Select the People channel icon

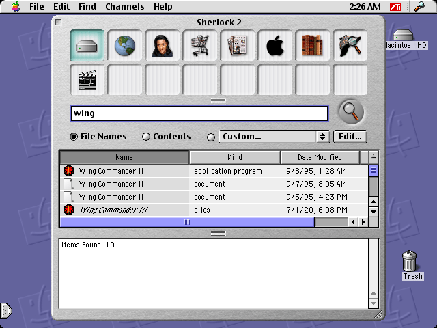click(x=162, y=46)
